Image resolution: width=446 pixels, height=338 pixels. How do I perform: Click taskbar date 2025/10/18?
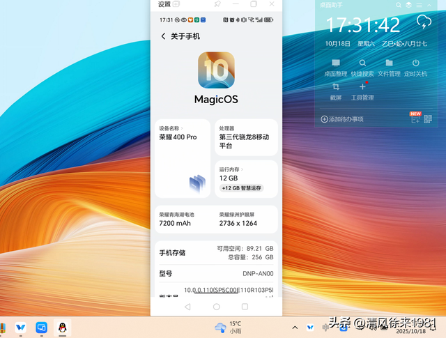tap(411, 331)
